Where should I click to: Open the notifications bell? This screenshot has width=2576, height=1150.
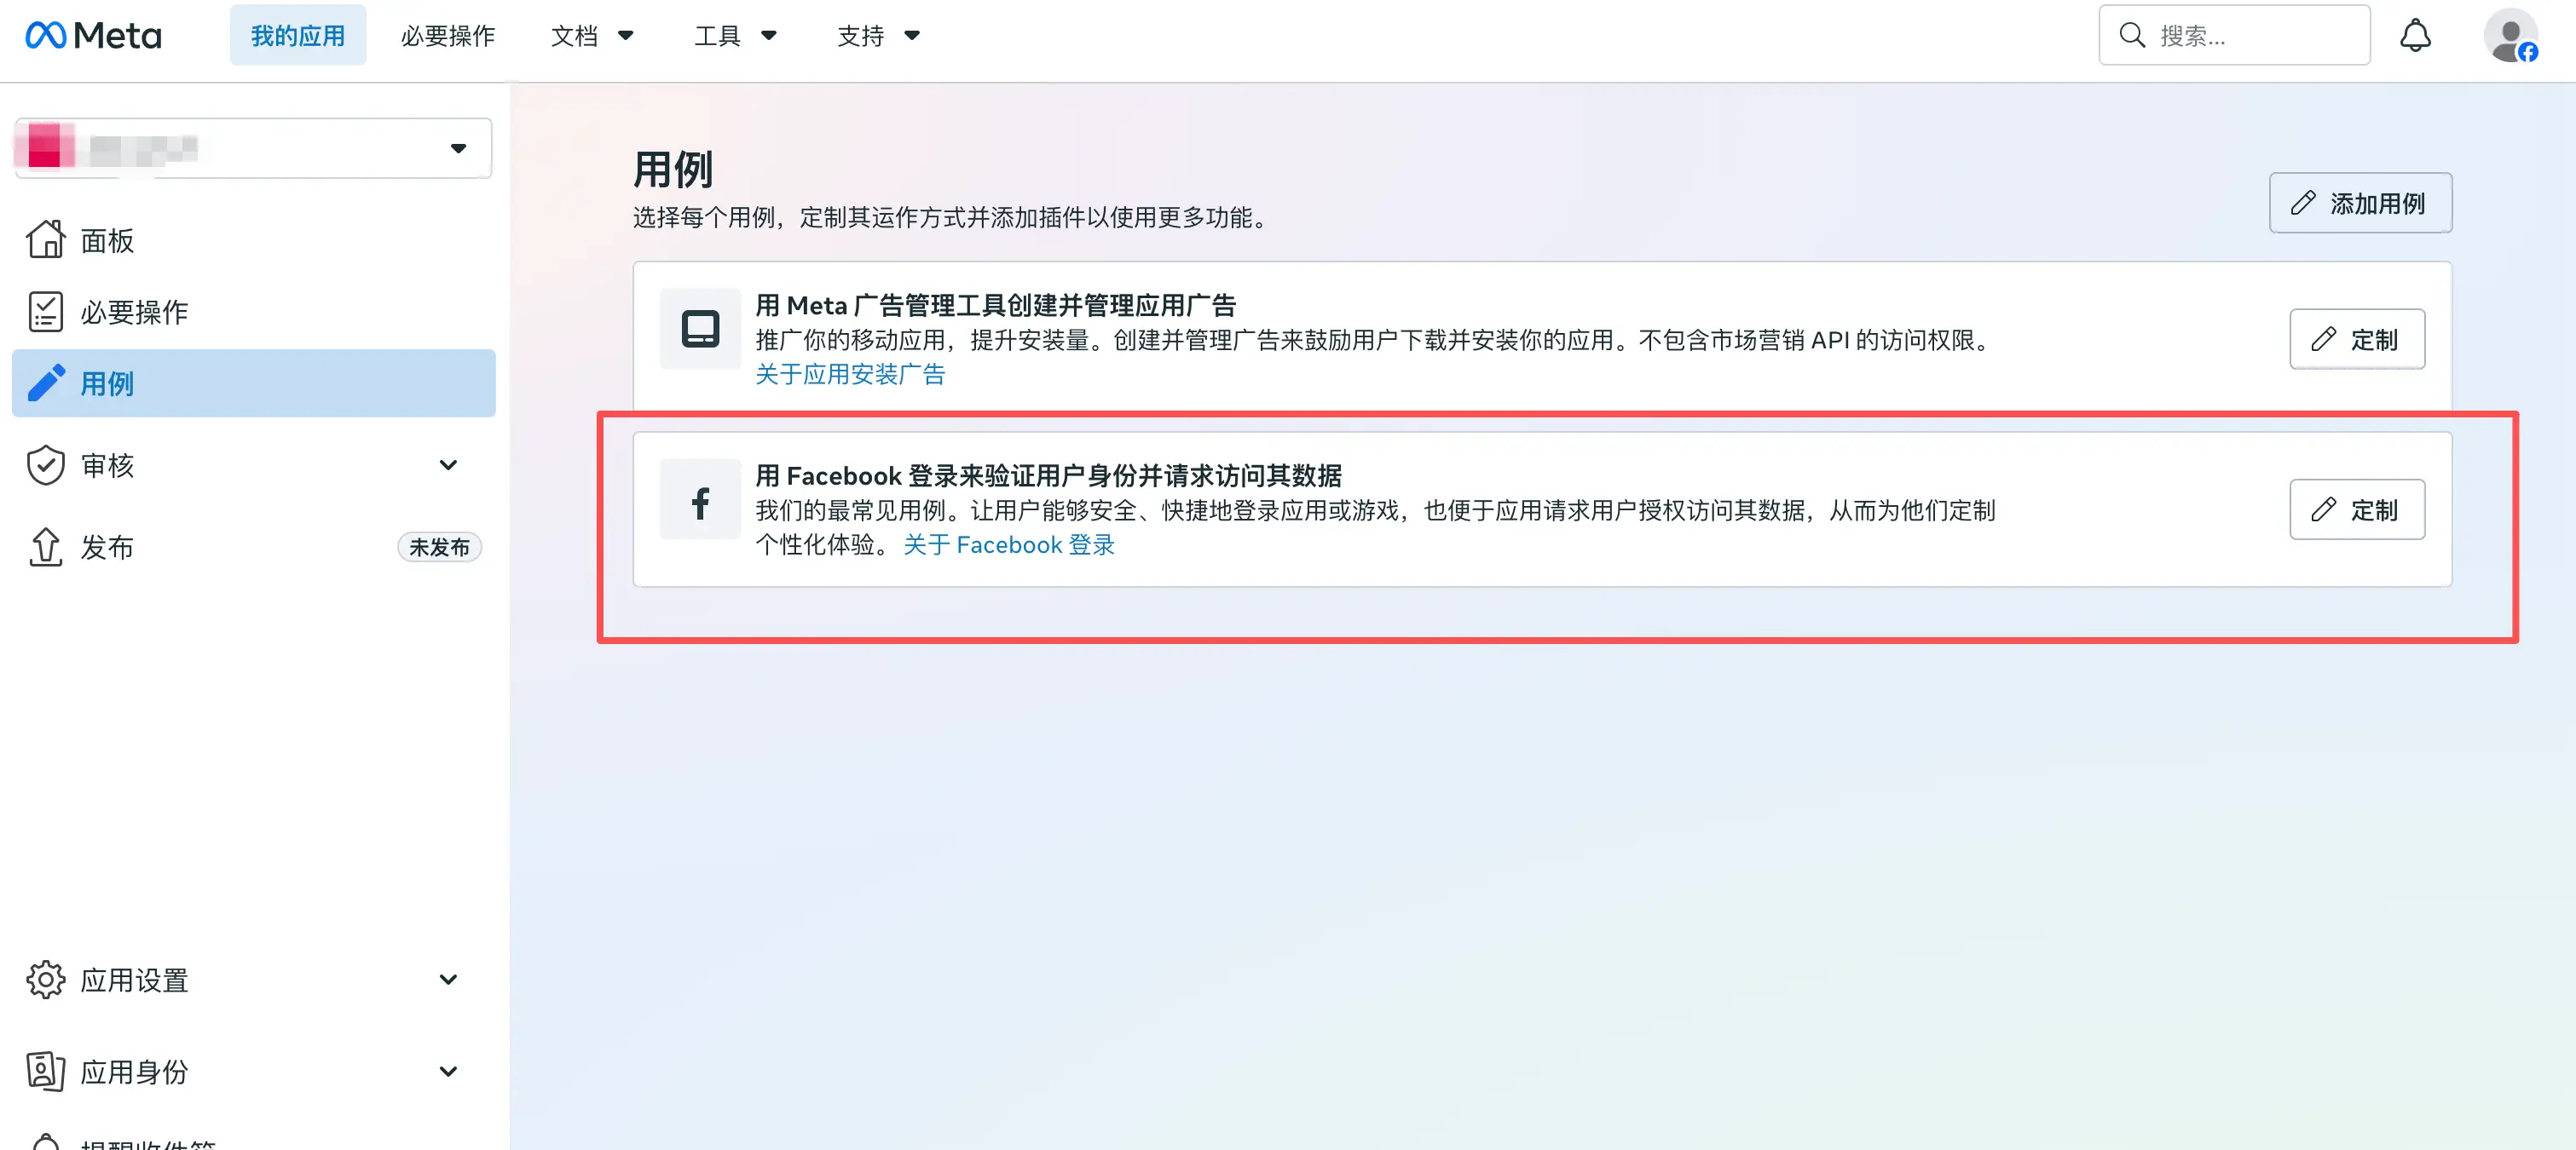[x=2415, y=36]
